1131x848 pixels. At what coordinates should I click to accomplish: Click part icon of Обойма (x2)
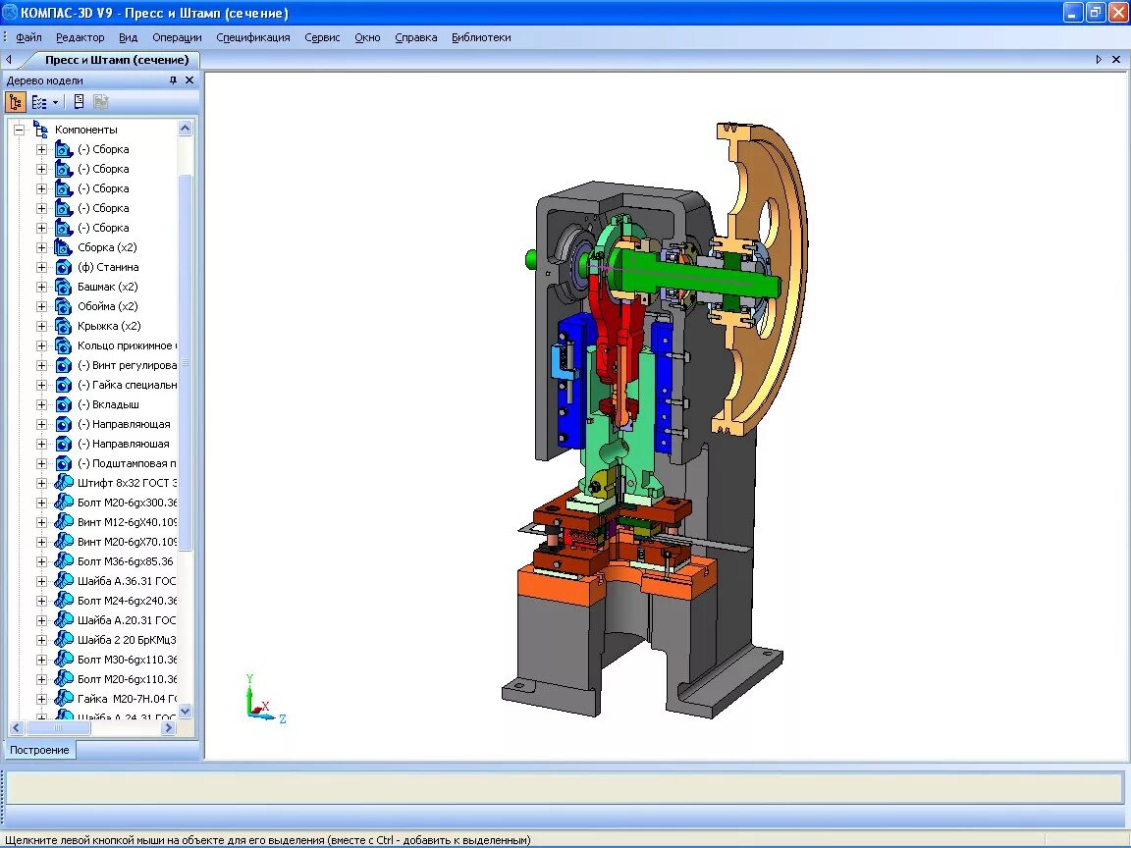click(64, 306)
